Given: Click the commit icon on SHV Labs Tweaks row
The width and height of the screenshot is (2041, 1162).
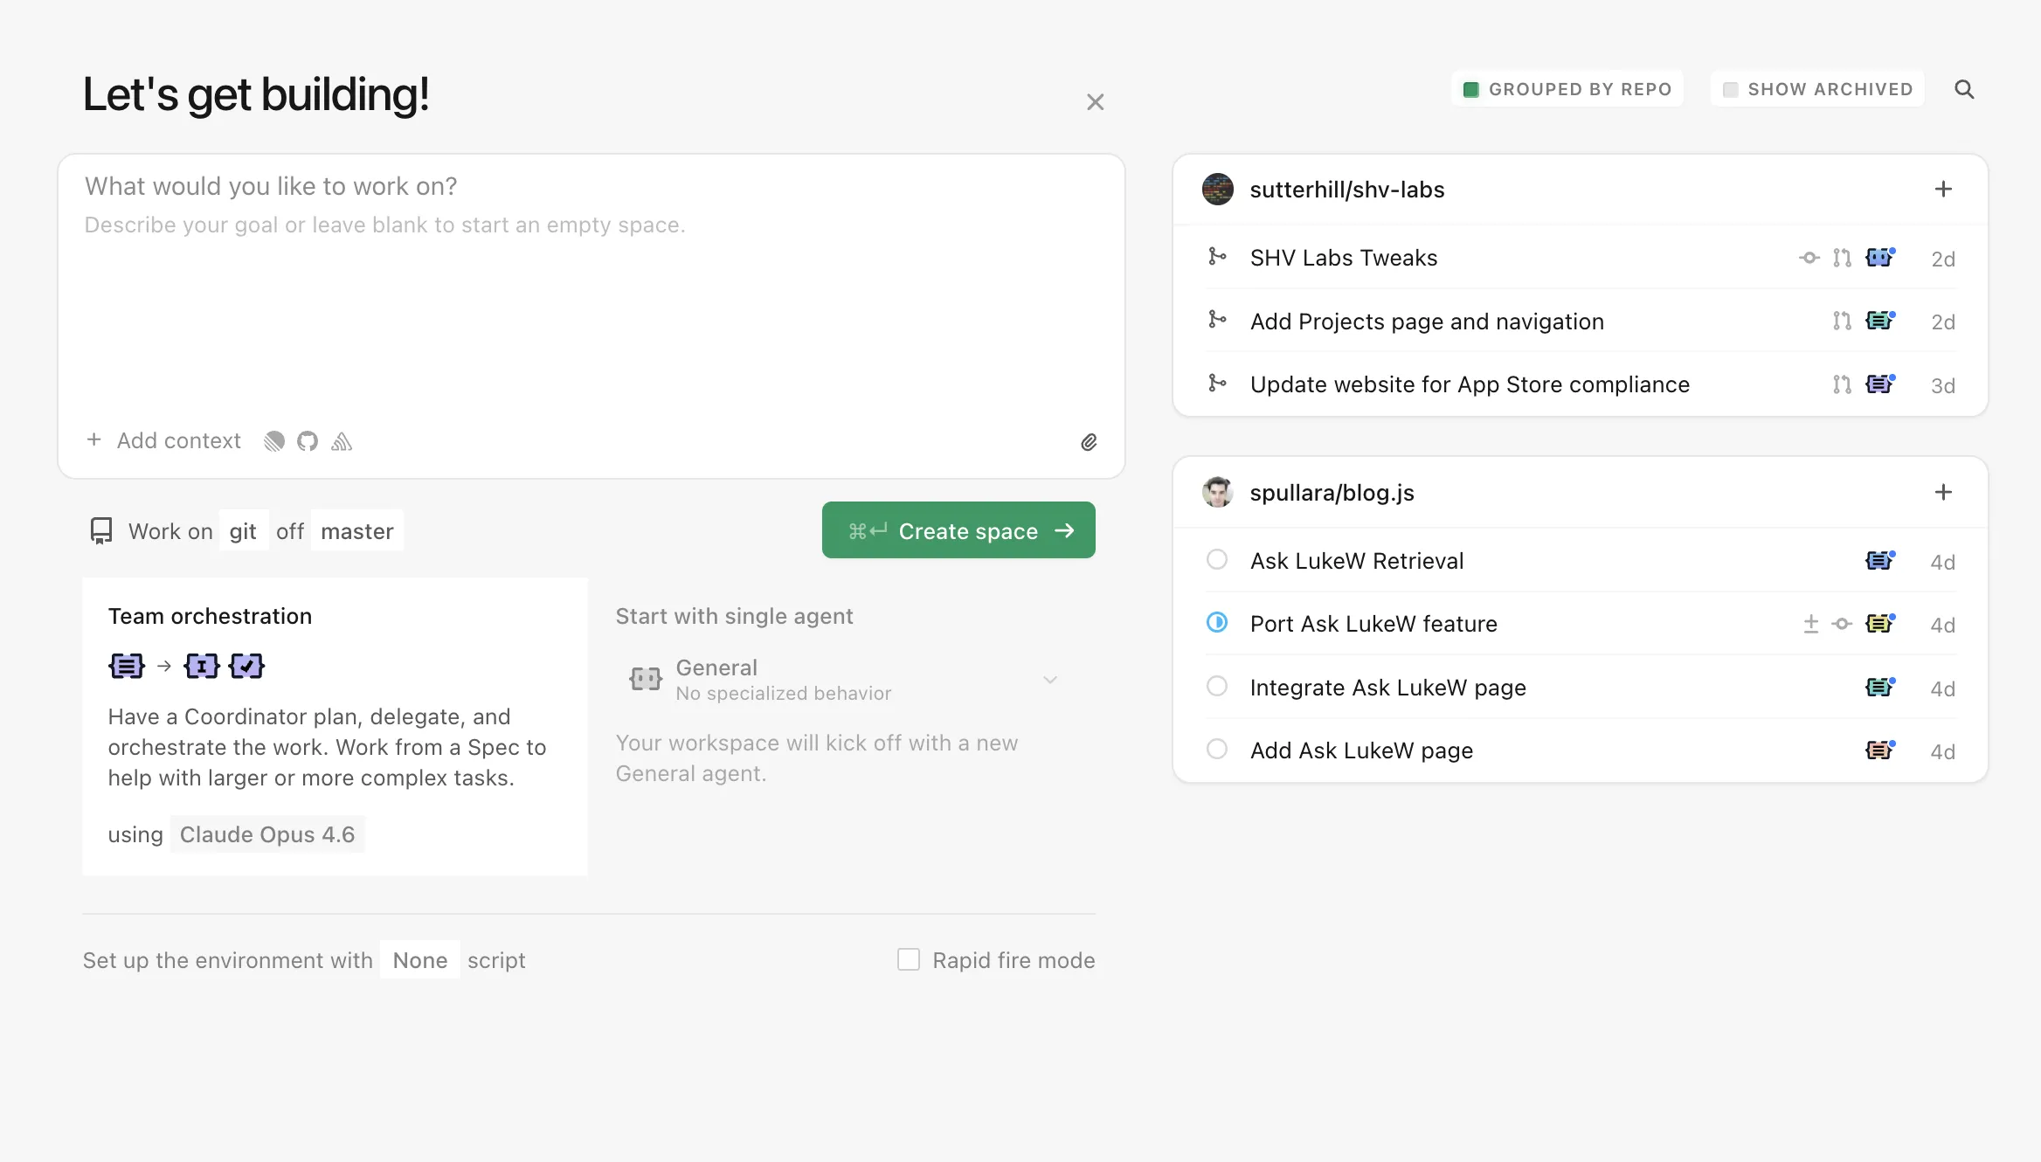Looking at the screenshot, I should pos(1809,258).
